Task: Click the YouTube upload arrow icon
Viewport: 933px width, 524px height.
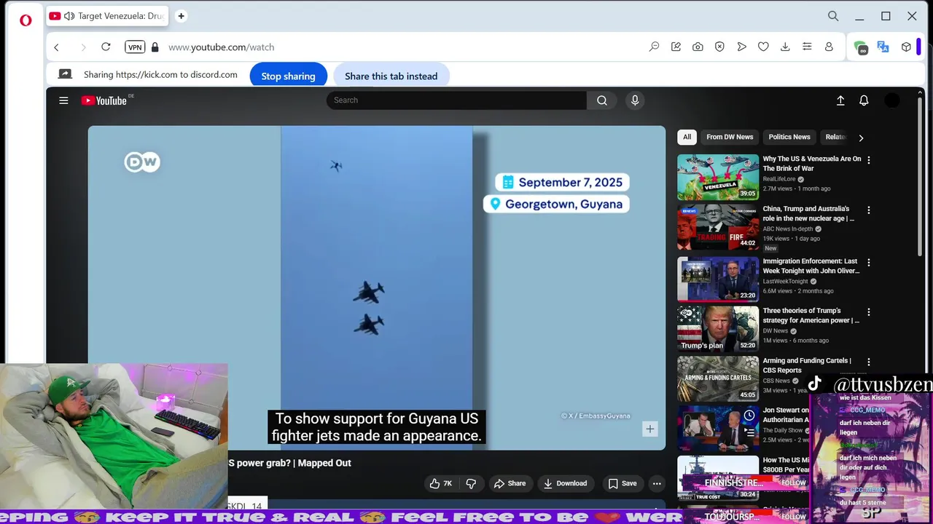Action: tap(840, 100)
